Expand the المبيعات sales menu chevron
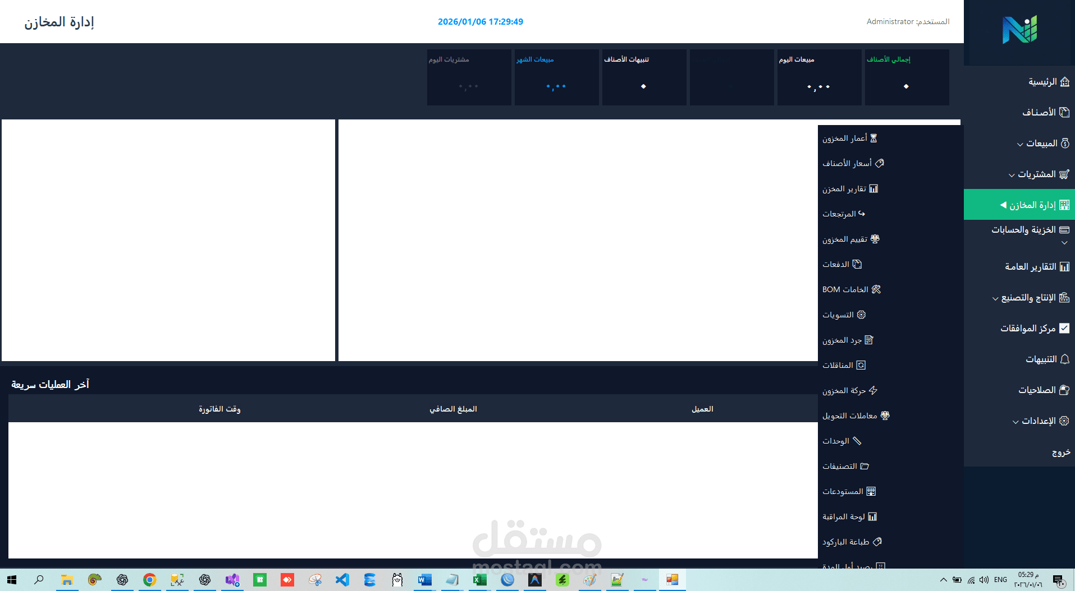Image resolution: width=1075 pixels, height=591 pixels. 1020,144
